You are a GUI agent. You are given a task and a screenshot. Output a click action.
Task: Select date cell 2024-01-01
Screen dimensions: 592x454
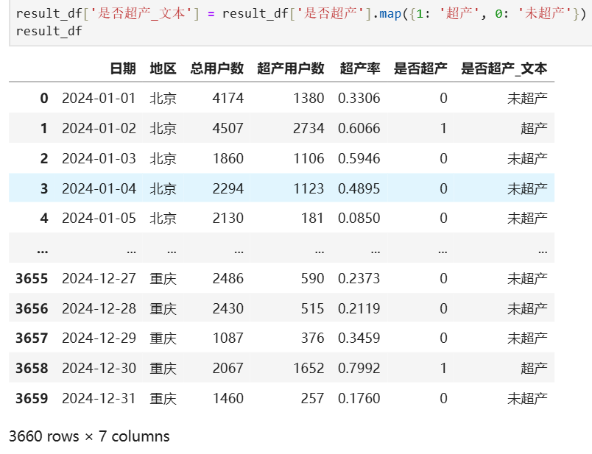point(99,98)
